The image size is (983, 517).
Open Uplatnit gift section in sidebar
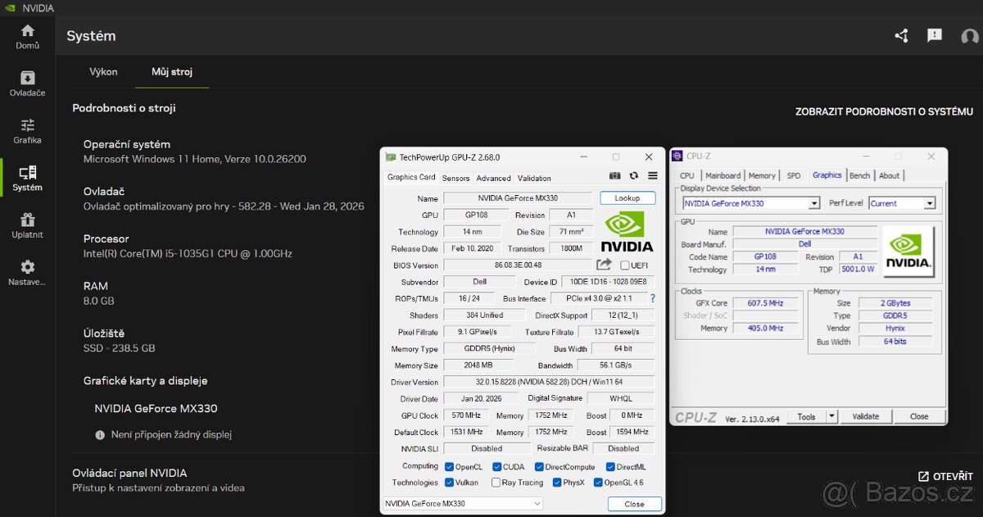tap(27, 225)
